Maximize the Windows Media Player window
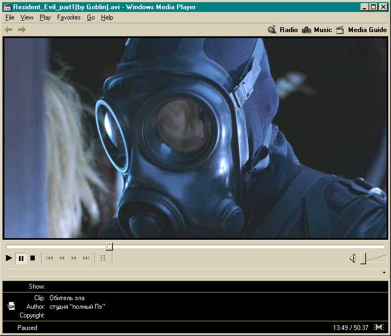This screenshot has height=336, width=391. click(373, 7)
